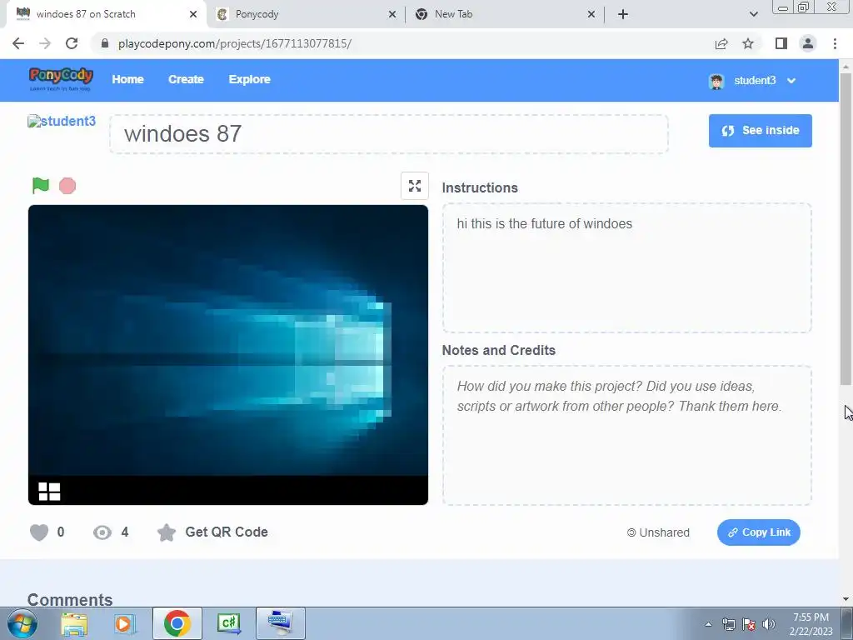The image size is (853, 640).
Task: Click the address bar URL
Action: 234,43
